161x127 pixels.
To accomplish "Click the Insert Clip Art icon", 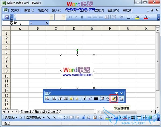I will tap(94, 117).
